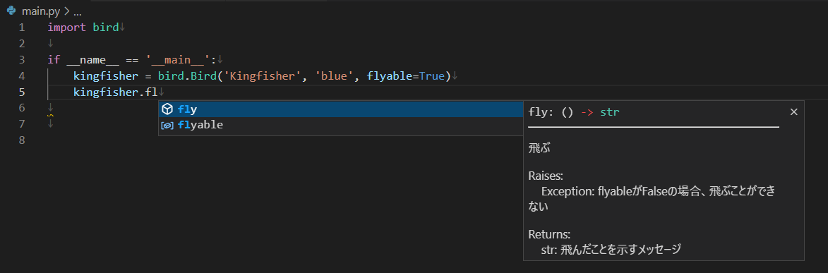828x273 pixels.
Task: Click 'fly: () -> str' signature text
Action: [573, 112]
